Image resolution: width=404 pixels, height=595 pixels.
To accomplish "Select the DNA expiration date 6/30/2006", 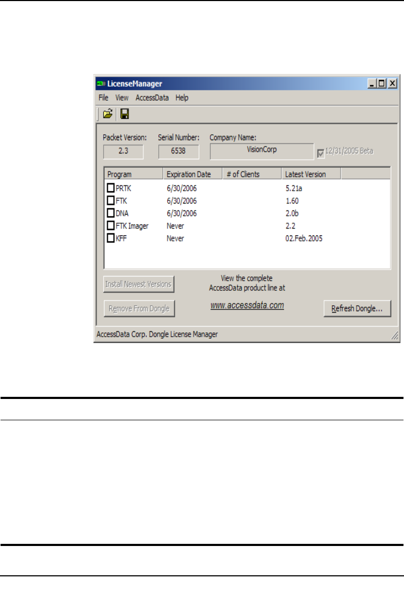I will tap(182, 213).
